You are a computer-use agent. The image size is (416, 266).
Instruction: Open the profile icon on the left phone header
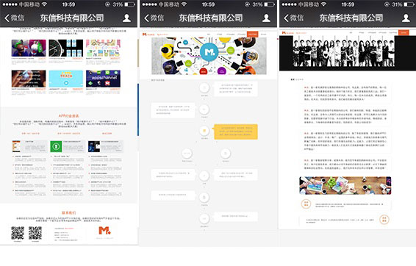point(126,18)
